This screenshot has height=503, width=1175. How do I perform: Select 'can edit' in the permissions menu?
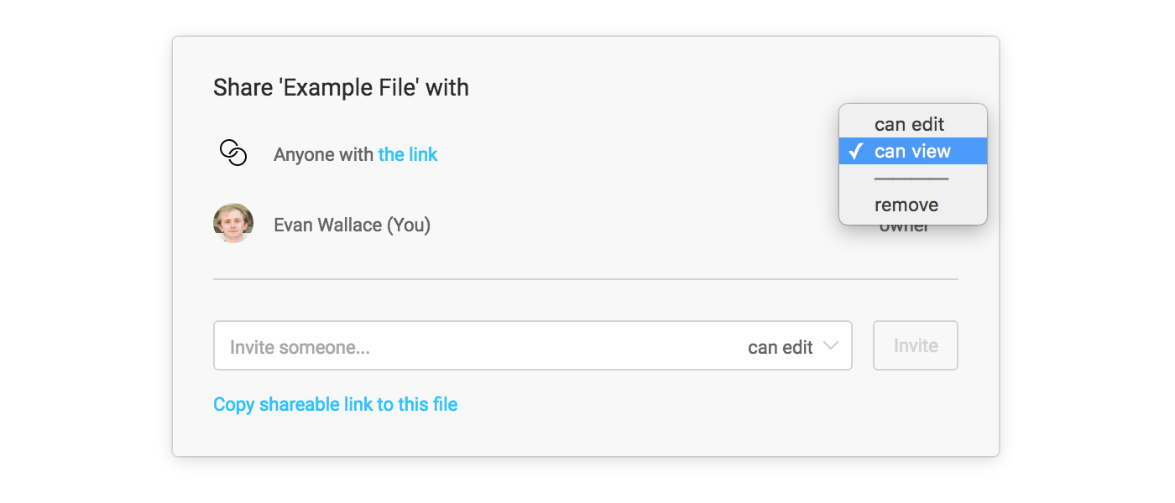click(911, 123)
